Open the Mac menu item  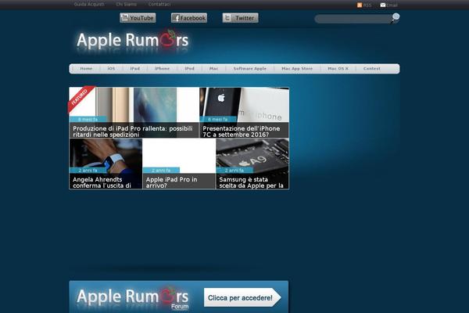(213, 69)
